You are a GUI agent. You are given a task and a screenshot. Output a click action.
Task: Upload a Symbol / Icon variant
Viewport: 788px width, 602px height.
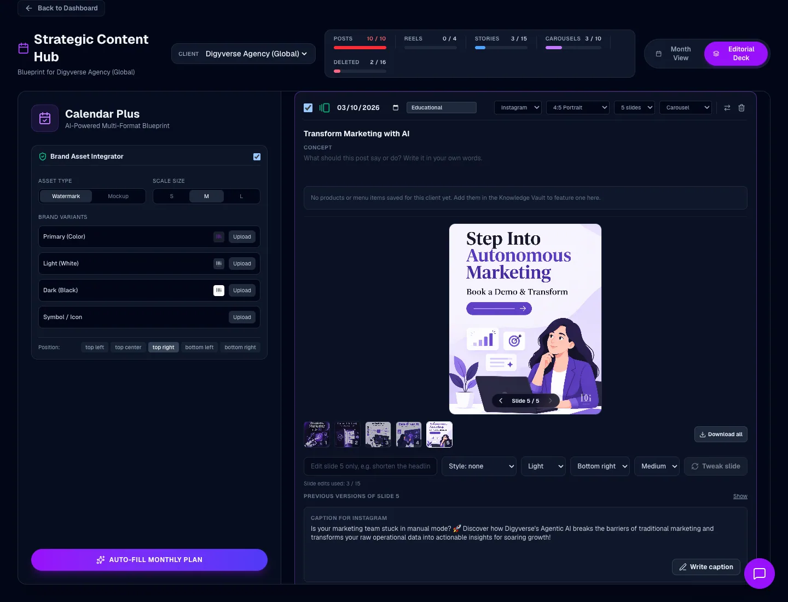(242, 317)
